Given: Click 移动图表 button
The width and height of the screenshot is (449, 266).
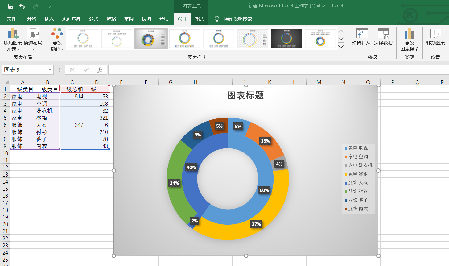Looking at the screenshot, I should pyautogui.click(x=435, y=37).
